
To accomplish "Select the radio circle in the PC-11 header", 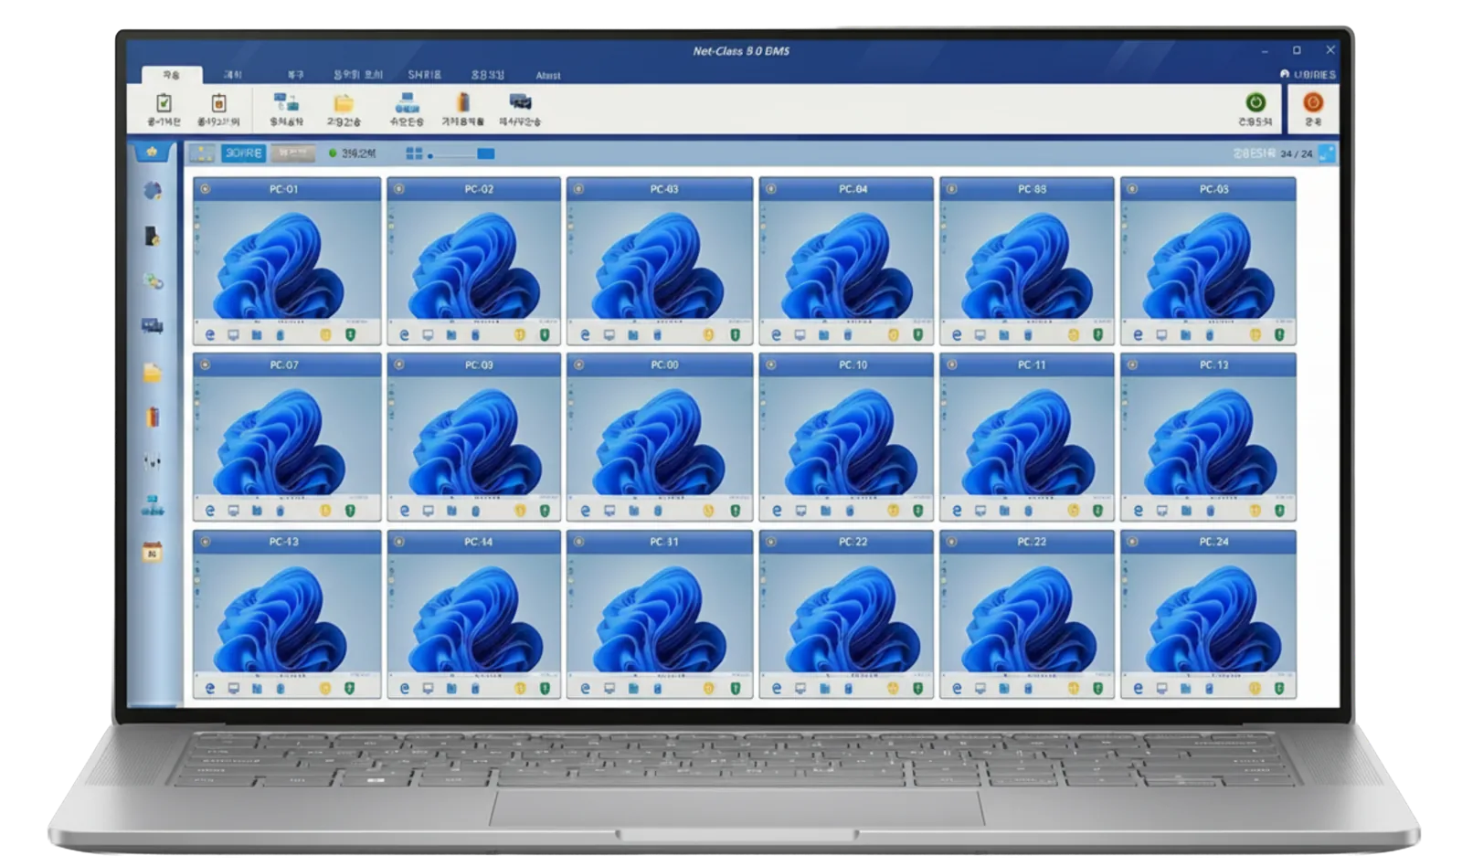I will pos(952,364).
